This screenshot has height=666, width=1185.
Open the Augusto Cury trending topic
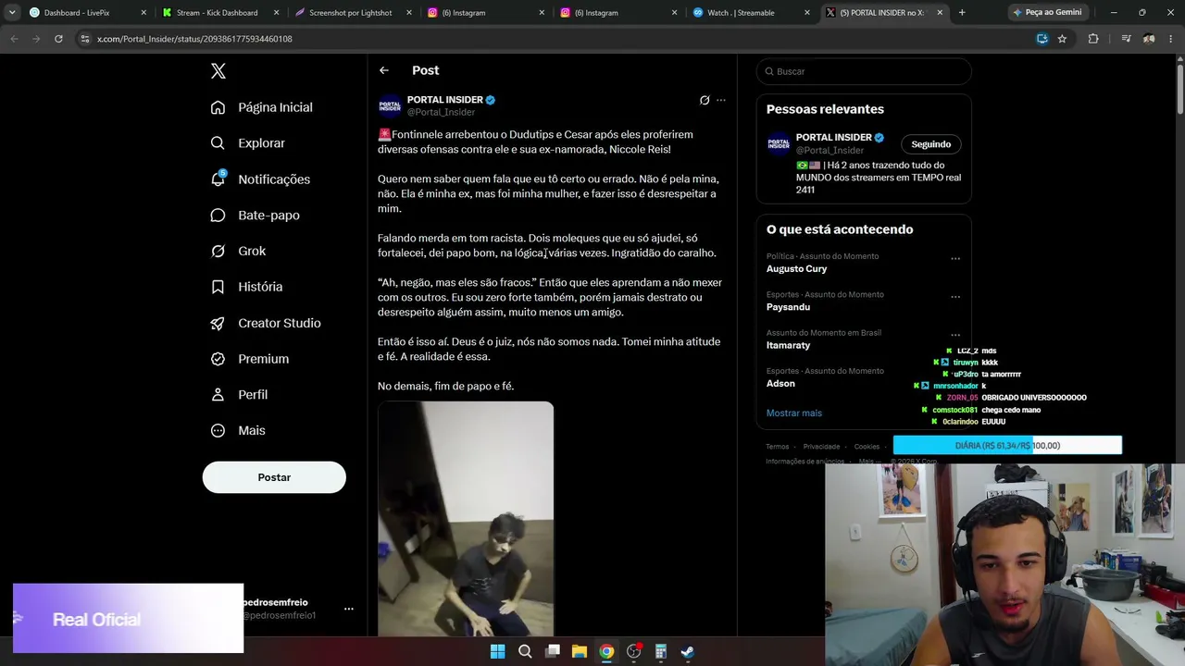pos(796,269)
